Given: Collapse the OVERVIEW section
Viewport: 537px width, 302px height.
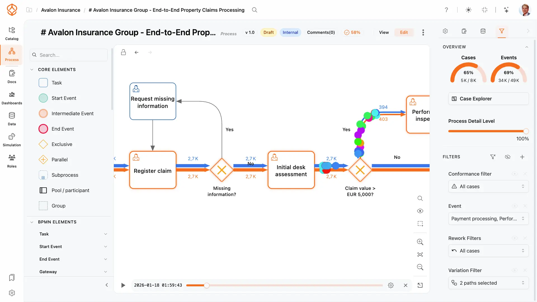Looking at the screenshot, I should [x=527, y=47].
